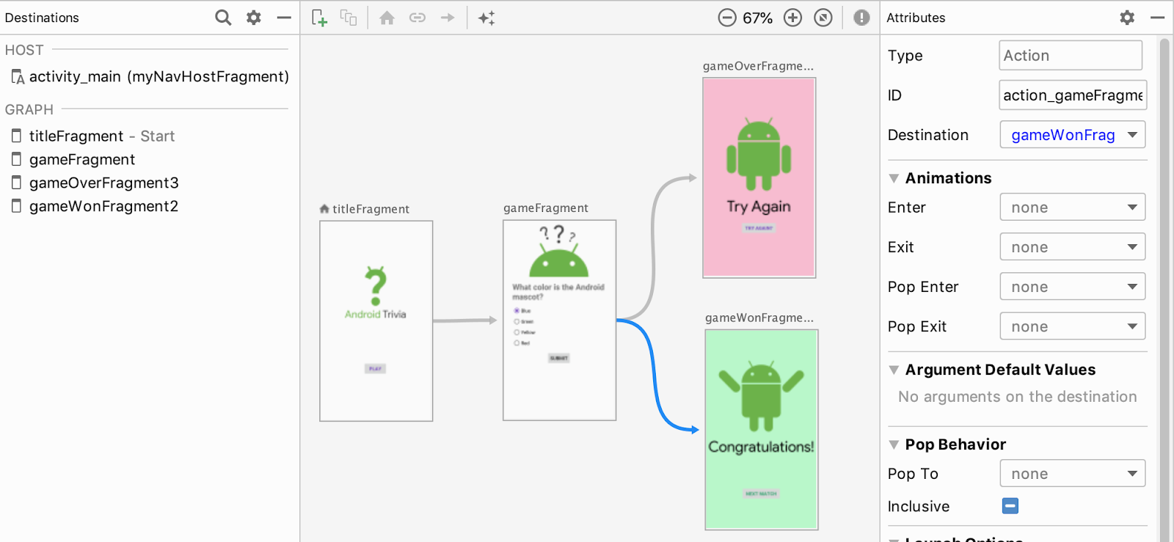The width and height of the screenshot is (1174, 542).
Task: Click the Zoom to Fit icon
Action: 823,18
